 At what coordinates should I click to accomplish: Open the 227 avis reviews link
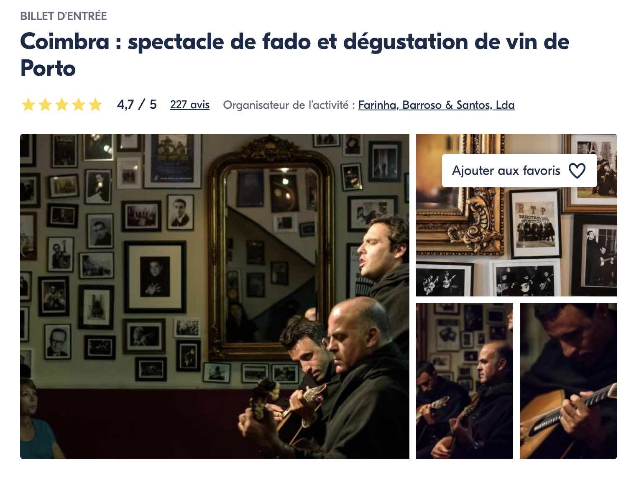pos(190,105)
